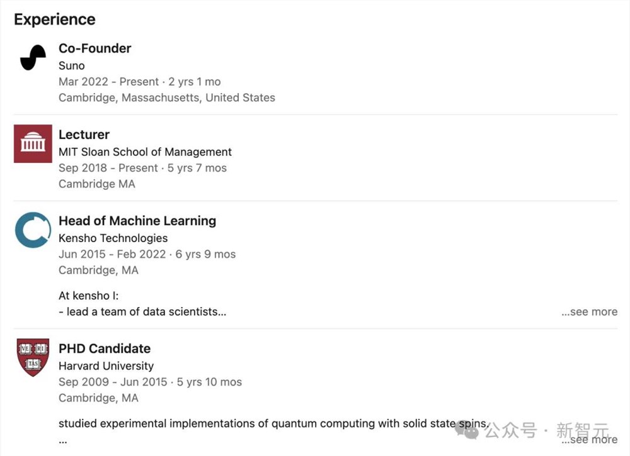
Task: Click the Suno company name text
Action: (71, 65)
